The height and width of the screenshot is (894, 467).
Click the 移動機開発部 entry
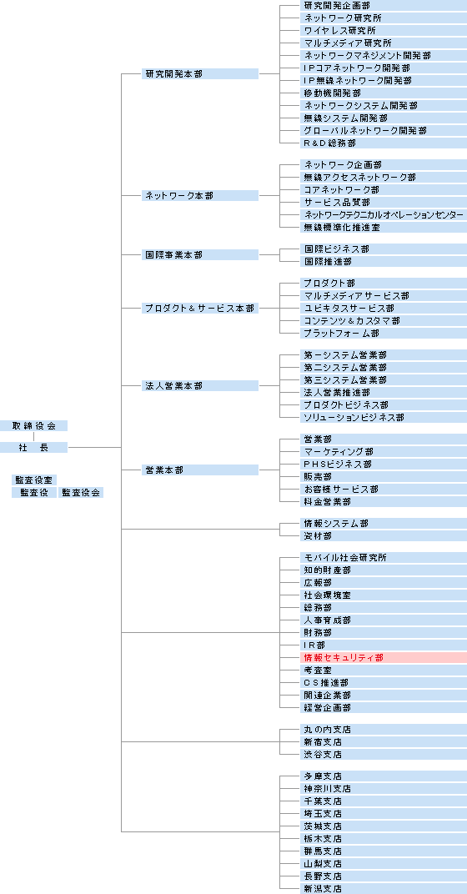pyautogui.click(x=383, y=93)
